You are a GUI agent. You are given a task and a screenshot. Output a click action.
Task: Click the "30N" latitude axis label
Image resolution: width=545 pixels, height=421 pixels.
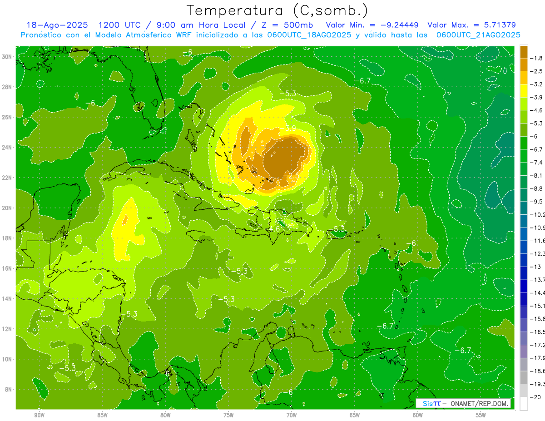click(7, 57)
